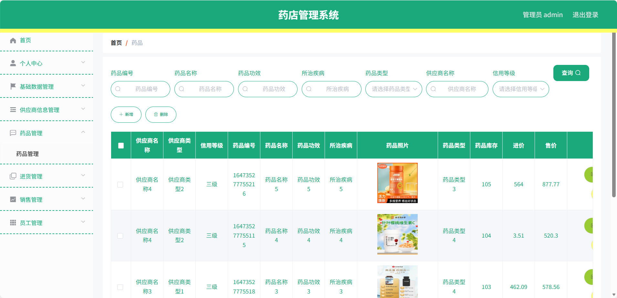Click the copy icon for 进货管理

click(13, 176)
